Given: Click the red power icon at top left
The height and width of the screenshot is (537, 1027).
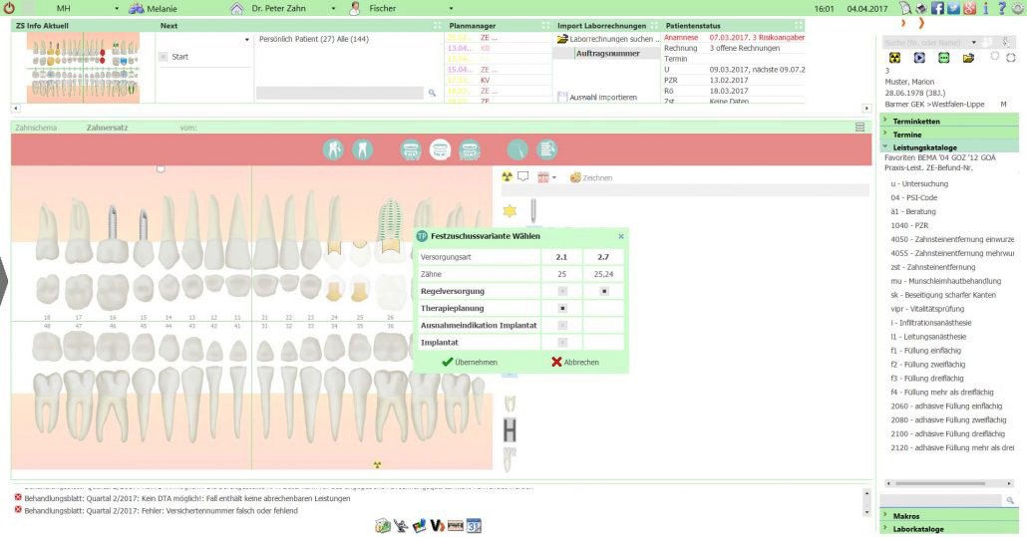Looking at the screenshot, I should pos(10,9).
